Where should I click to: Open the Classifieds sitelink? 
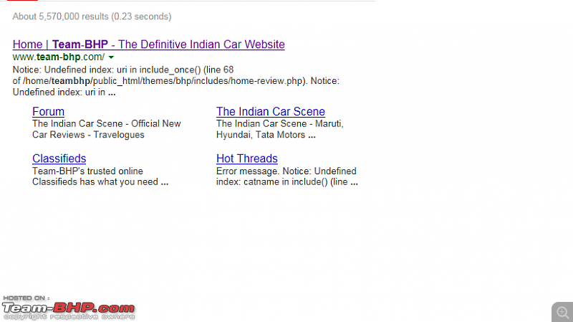[59, 158]
